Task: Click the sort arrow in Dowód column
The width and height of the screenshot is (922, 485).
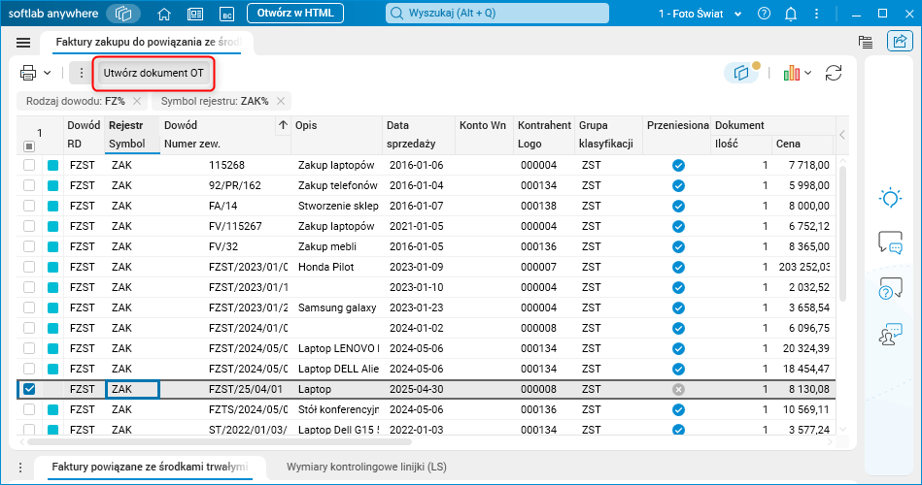Action: [283, 125]
